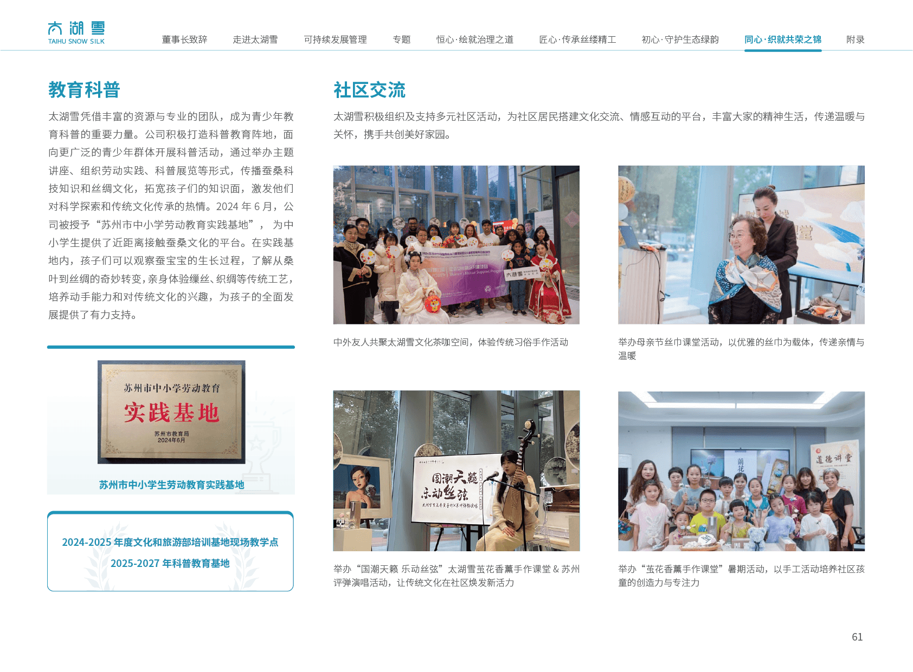Open the group photo with purple banner

pos(456,245)
